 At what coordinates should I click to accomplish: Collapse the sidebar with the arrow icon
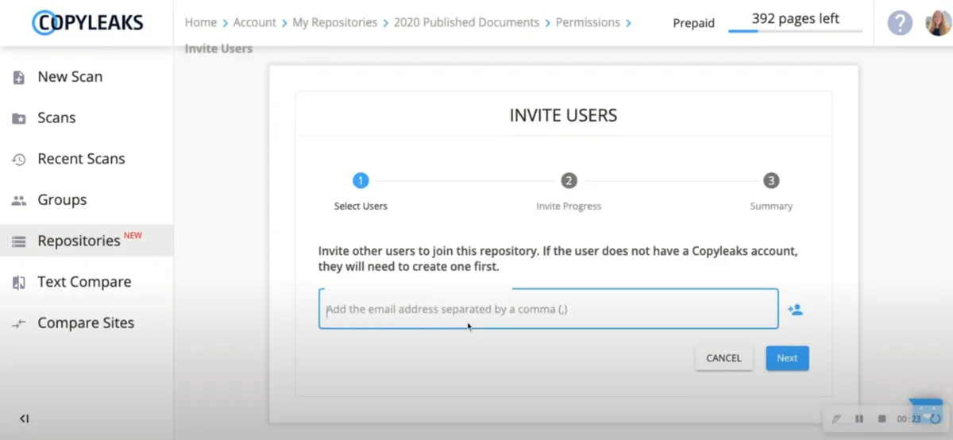click(x=24, y=419)
